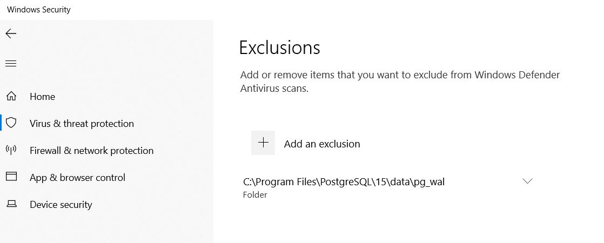Viewport: 604px width, 243px height.
Task: Select Virus & threat protection label
Action: coord(82,124)
